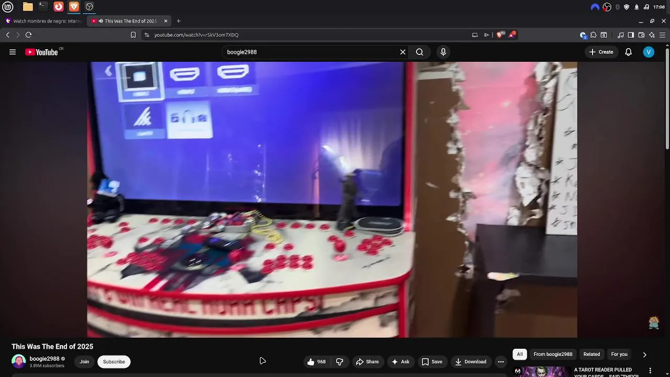Screen dimensions: 670x377
Task: Select the For you chip
Action: point(619,354)
